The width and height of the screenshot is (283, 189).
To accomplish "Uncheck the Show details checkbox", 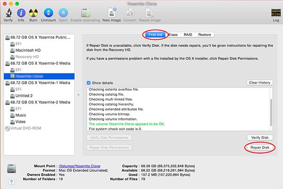I will pos(89,82).
